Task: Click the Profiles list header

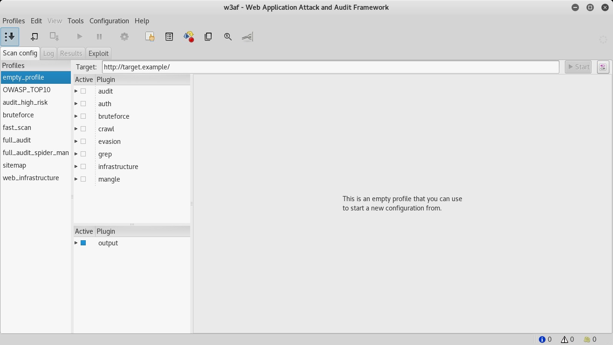Action: point(35,66)
